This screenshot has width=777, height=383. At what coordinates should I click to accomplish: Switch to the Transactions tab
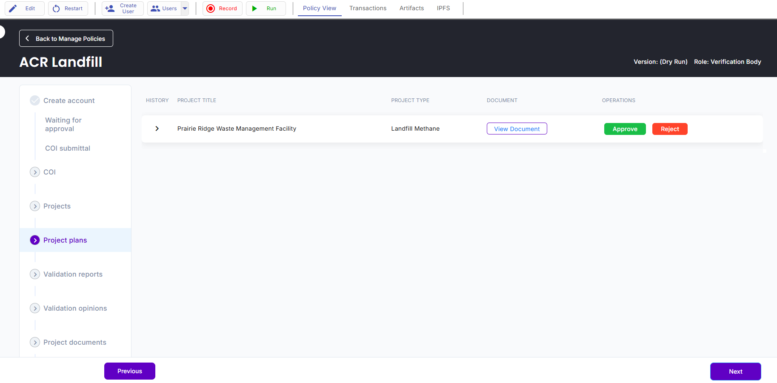[368, 8]
